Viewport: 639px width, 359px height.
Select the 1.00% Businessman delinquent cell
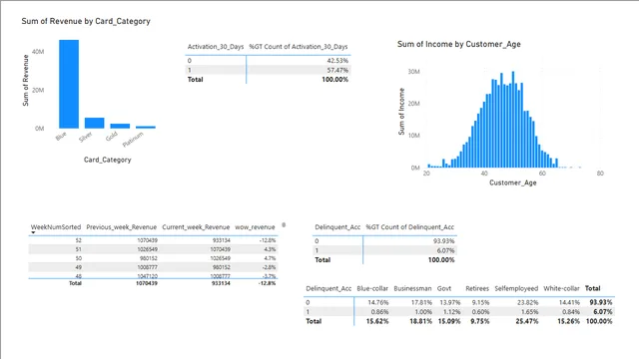tap(423, 312)
